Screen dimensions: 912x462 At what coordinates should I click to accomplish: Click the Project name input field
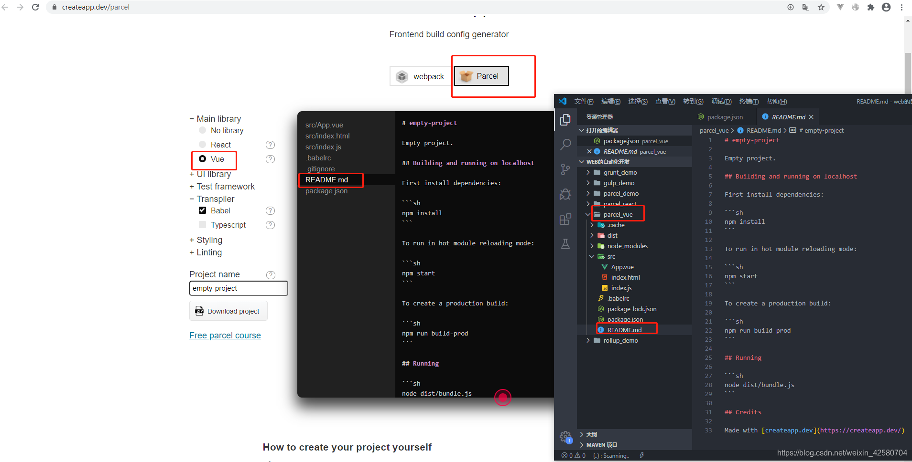(x=239, y=288)
